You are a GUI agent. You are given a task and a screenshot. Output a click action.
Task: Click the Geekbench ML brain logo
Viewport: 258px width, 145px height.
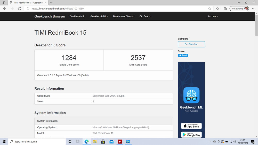click(191, 95)
